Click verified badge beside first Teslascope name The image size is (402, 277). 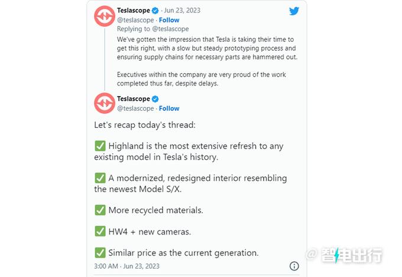pyautogui.click(x=155, y=11)
